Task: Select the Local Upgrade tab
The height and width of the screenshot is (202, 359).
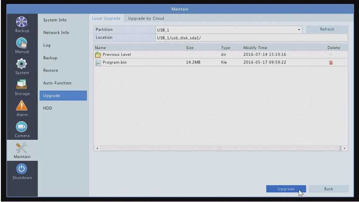Action: (106, 18)
